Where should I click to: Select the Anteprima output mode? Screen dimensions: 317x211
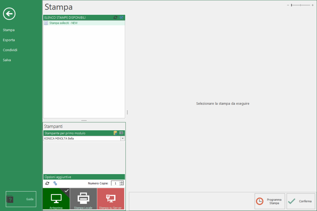click(x=56, y=199)
